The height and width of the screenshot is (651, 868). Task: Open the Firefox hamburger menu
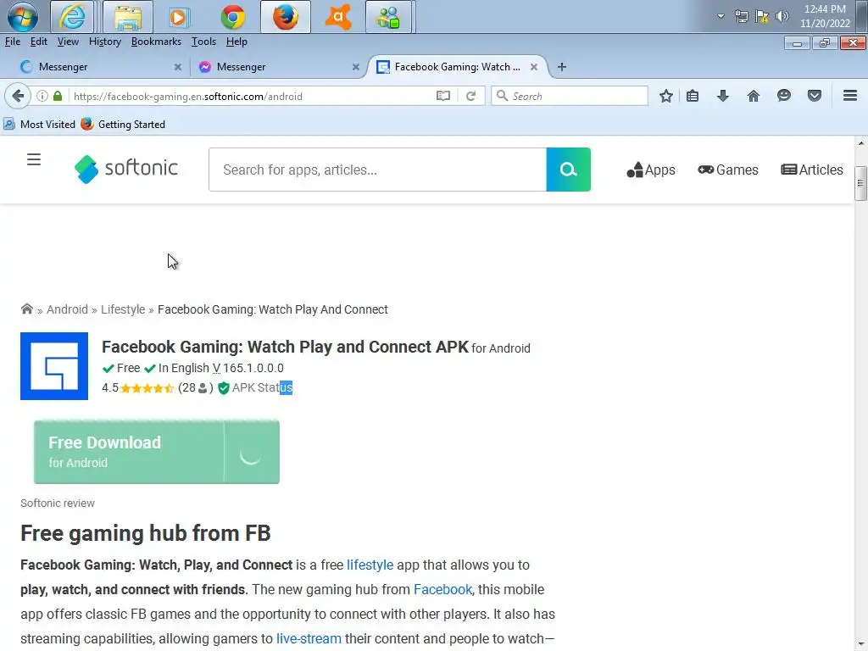(x=849, y=96)
